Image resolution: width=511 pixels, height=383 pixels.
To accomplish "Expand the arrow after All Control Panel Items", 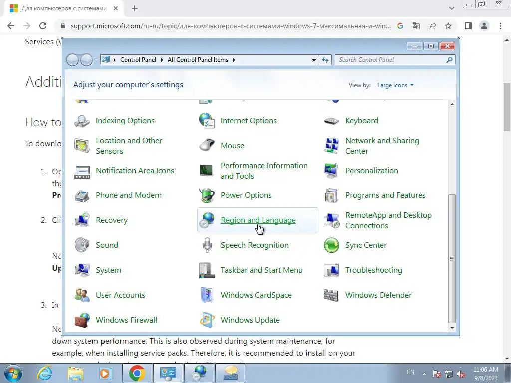I will (x=234, y=60).
